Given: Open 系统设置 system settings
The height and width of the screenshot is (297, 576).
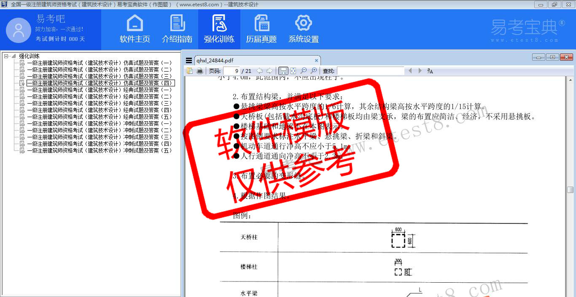Looking at the screenshot, I should point(304,29).
